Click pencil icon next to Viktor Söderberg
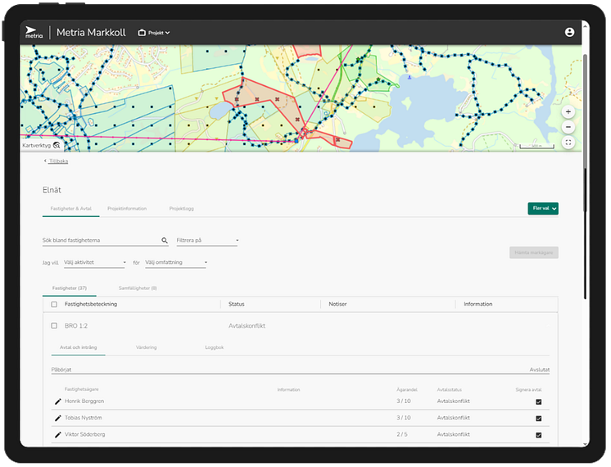Screen dimensions: 611x467 [57, 434]
